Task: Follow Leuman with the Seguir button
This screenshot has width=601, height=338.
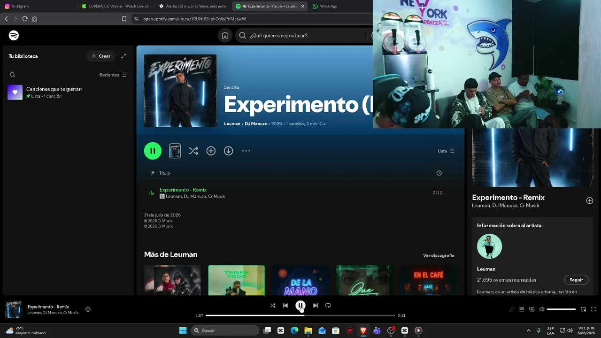Action: 576,280
